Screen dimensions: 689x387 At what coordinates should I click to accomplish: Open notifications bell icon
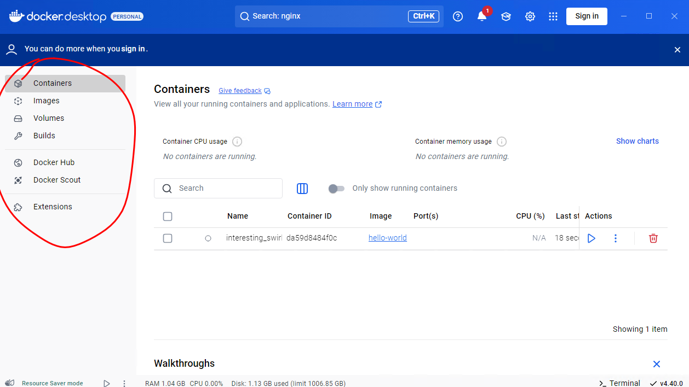(x=482, y=16)
